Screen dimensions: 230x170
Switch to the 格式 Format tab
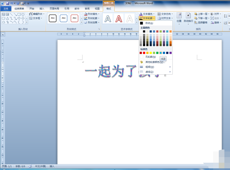click(109, 9)
